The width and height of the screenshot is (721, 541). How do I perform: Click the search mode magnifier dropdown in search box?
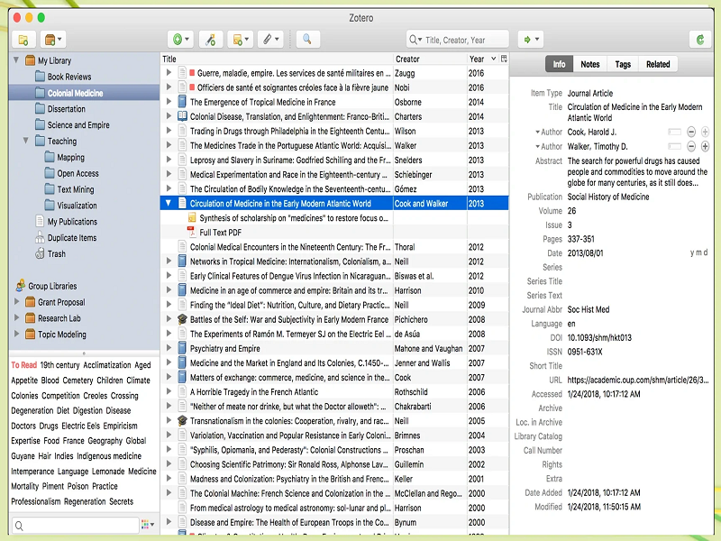(x=415, y=40)
